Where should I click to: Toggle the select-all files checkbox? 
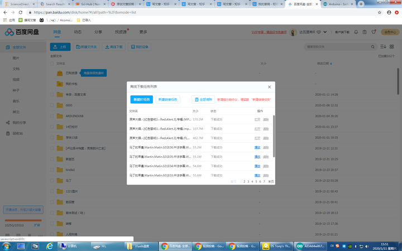(52, 64)
